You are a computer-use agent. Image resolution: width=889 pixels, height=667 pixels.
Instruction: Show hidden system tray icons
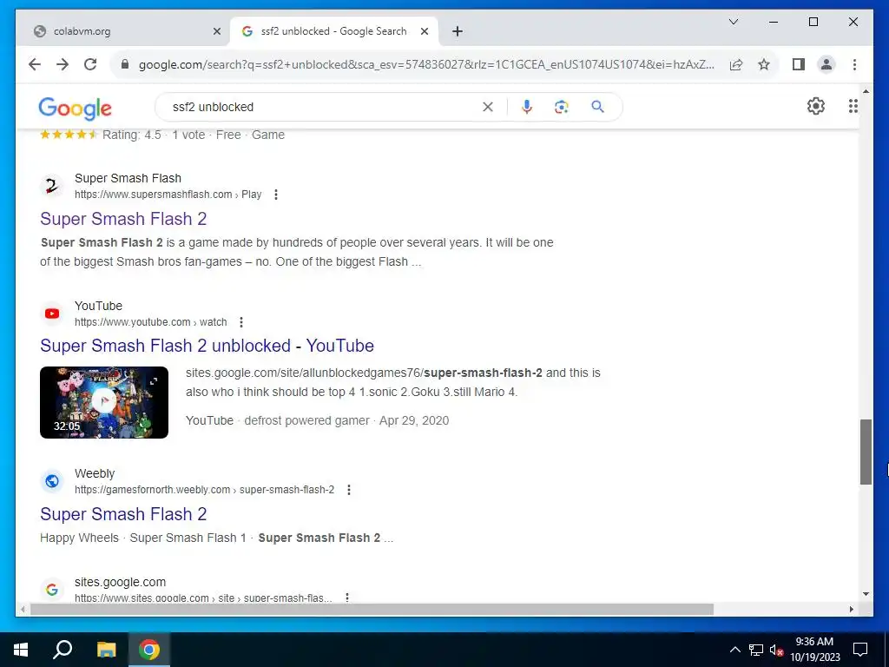(734, 650)
